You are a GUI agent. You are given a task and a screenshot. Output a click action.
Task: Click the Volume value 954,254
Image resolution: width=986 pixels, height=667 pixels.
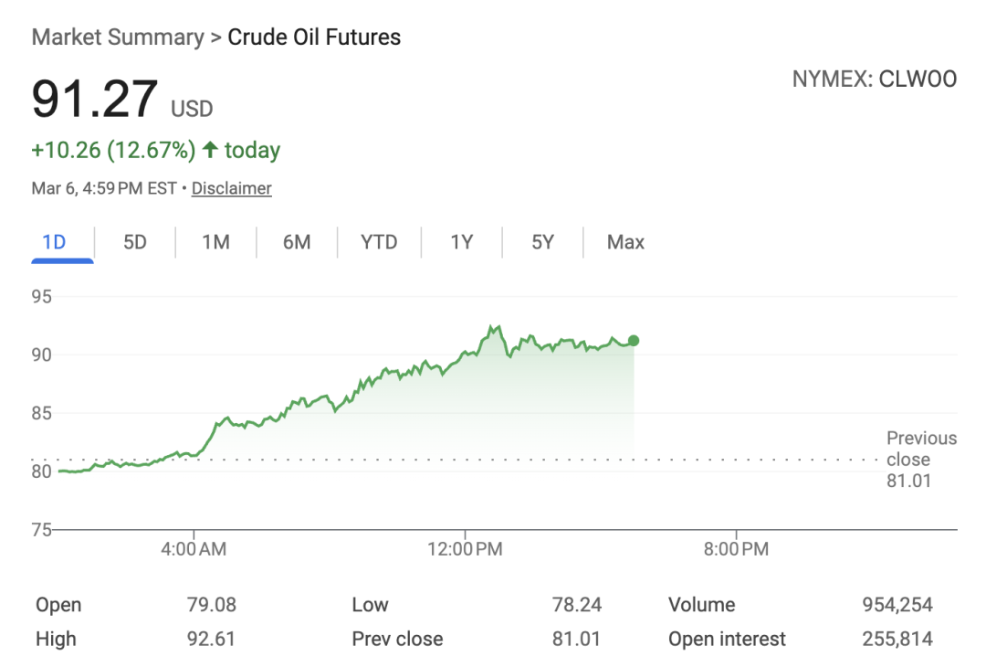[897, 605]
